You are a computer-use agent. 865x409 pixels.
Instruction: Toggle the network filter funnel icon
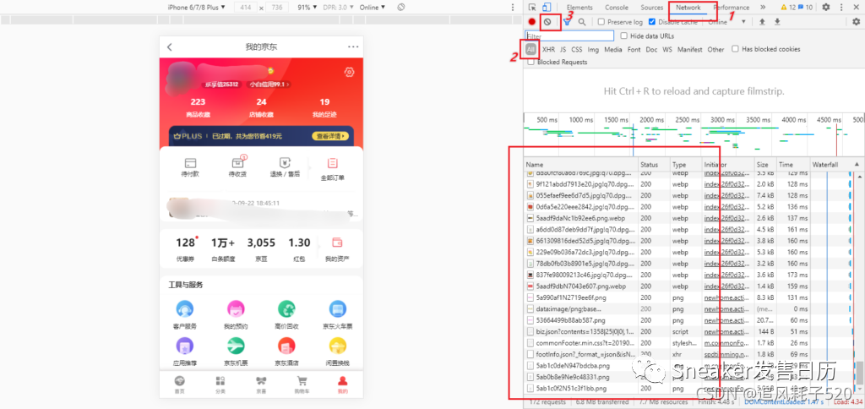[567, 22]
